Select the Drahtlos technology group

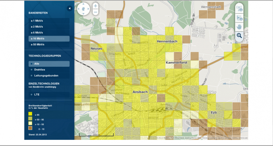point(49,70)
